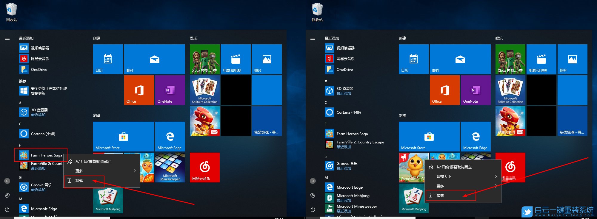Open OneNote tile in right screenshot
Screen dimensions: 597x219
(476, 90)
